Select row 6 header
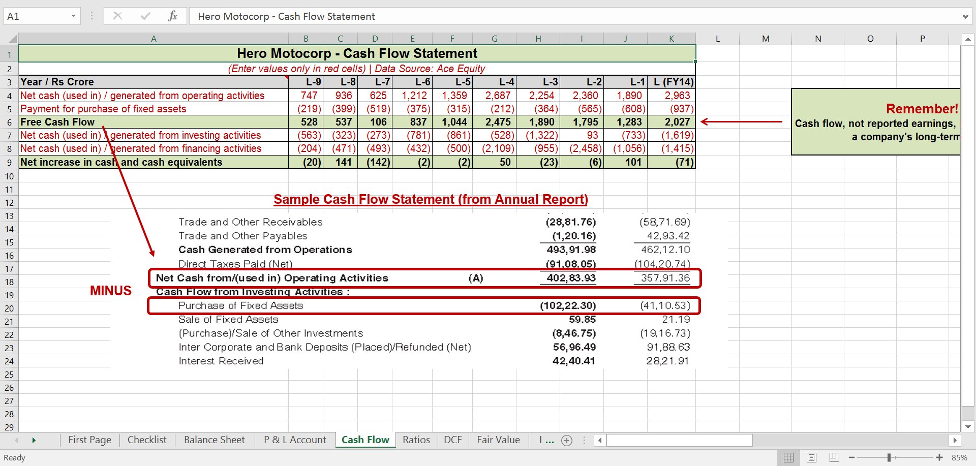The image size is (976, 466). 9,122
